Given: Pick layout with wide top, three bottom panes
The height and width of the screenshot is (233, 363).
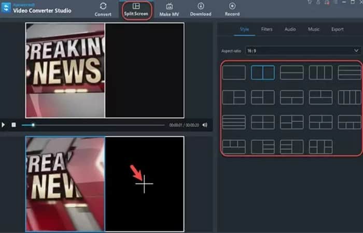Looking at the screenshot, I should click(x=350, y=122).
